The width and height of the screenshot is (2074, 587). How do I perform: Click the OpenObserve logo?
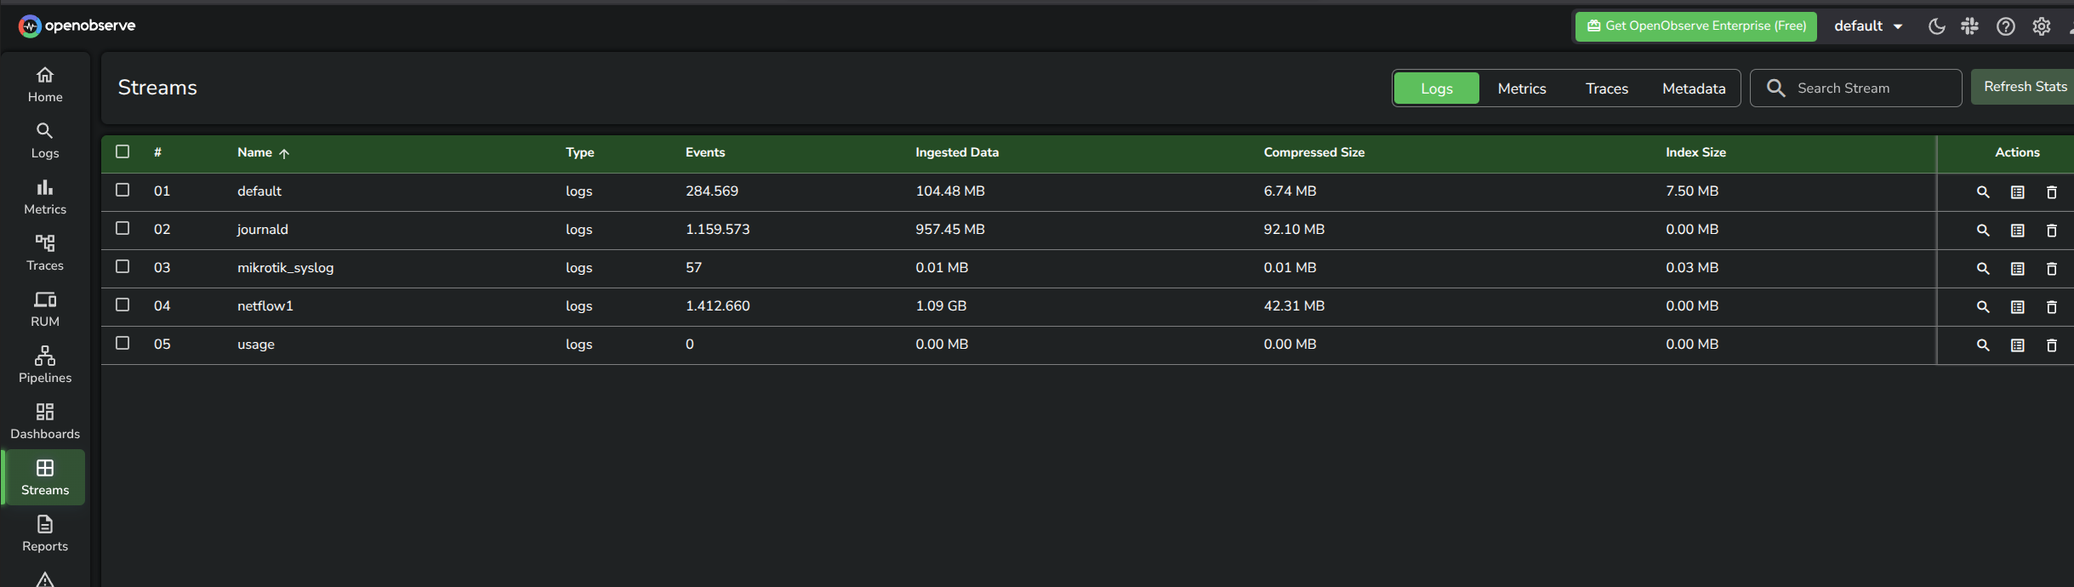pos(77,26)
